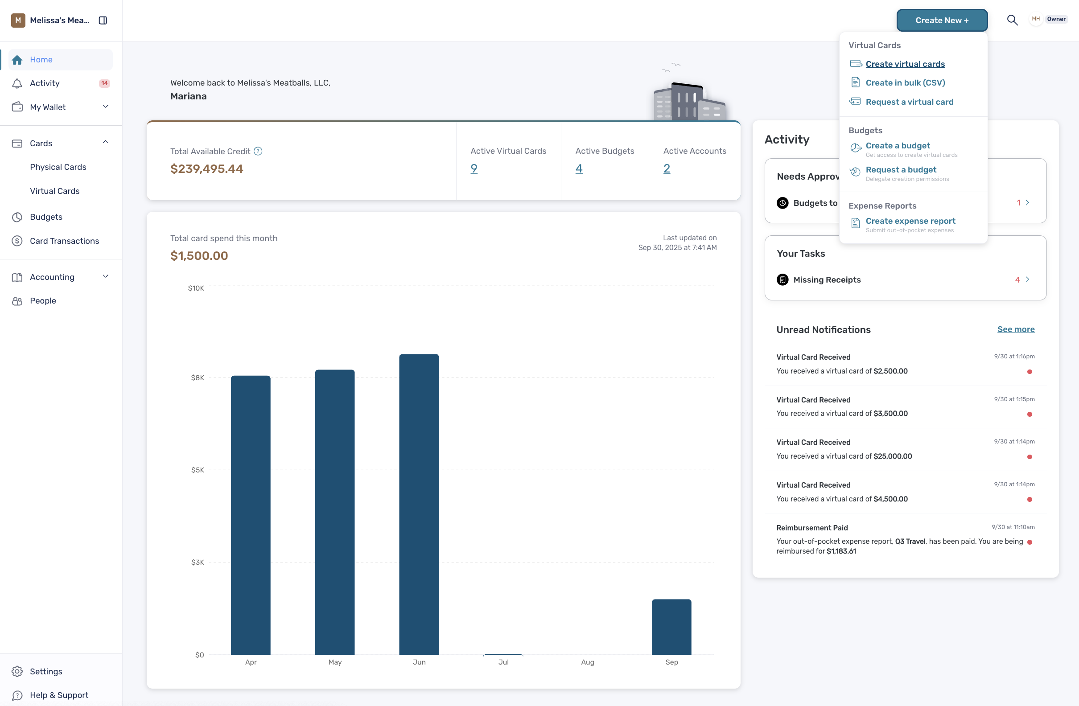Open the People icon in sidebar
This screenshot has height=706, width=1079.
coord(17,301)
